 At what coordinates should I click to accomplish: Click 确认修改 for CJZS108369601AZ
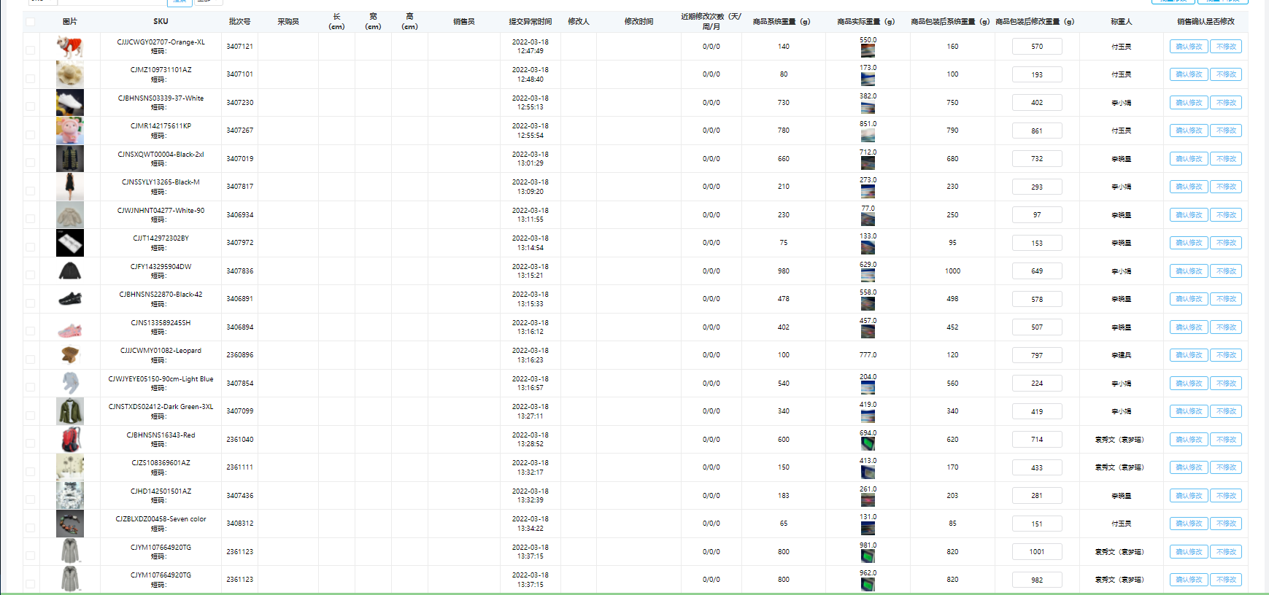pos(1189,467)
